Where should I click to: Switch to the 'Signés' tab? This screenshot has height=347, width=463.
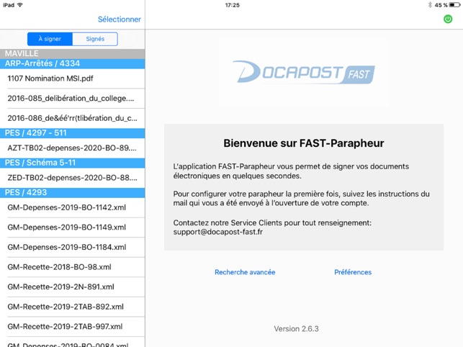pyautogui.click(x=94, y=39)
